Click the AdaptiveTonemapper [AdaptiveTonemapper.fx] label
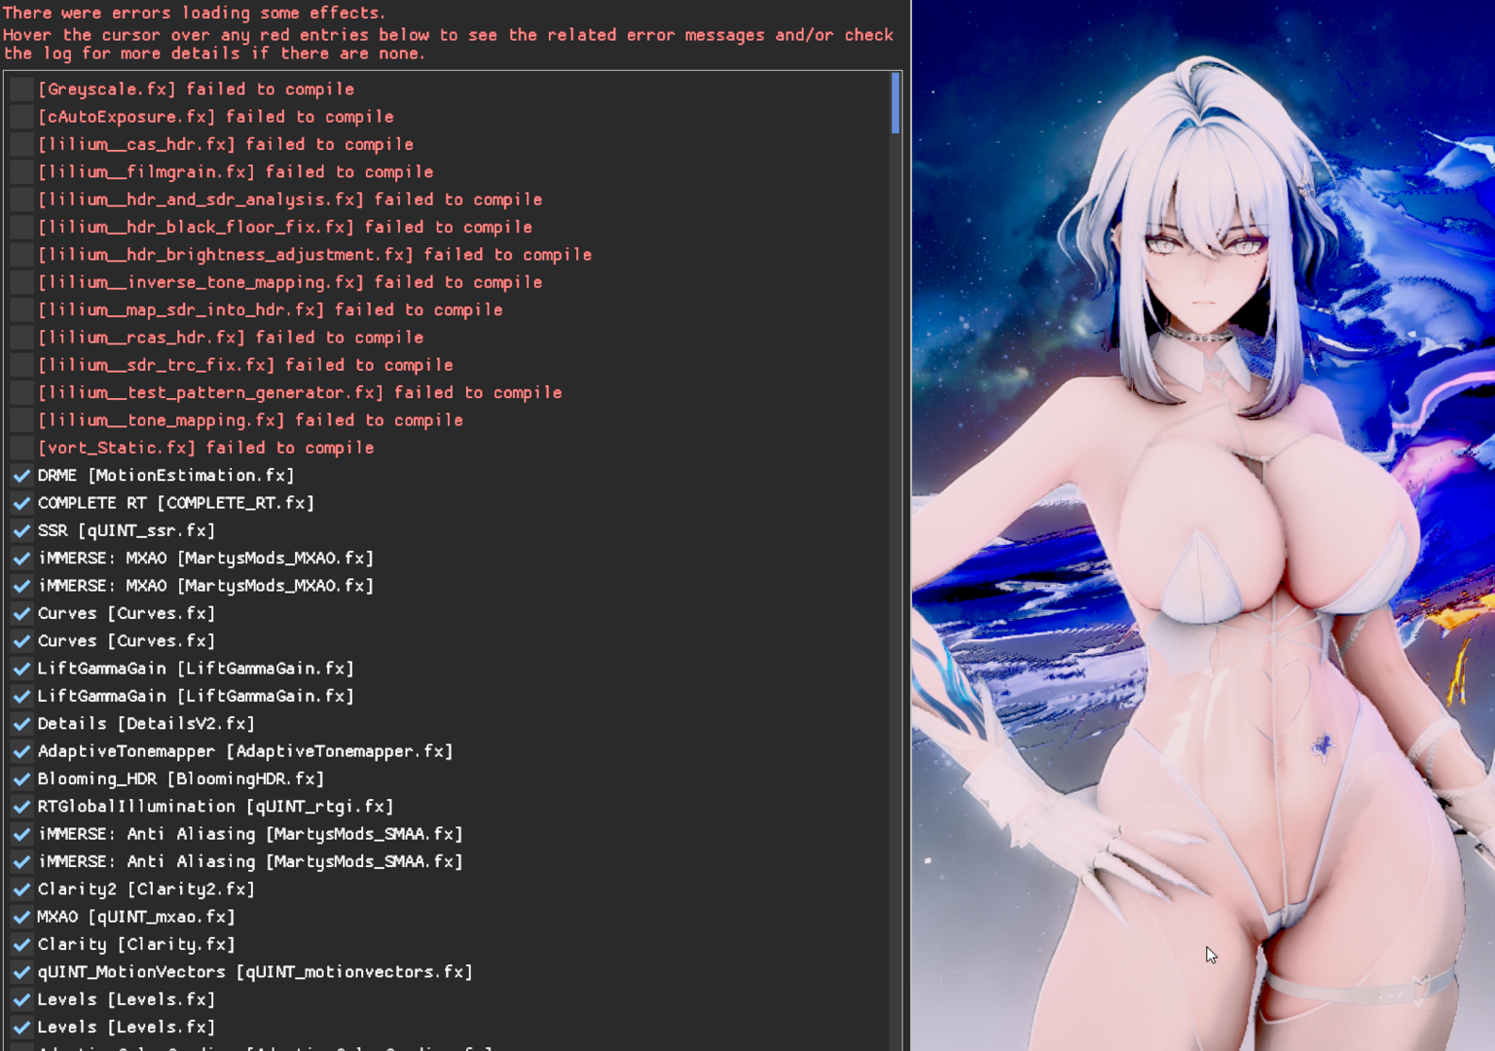Screen dimensions: 1495x1051 245,751
